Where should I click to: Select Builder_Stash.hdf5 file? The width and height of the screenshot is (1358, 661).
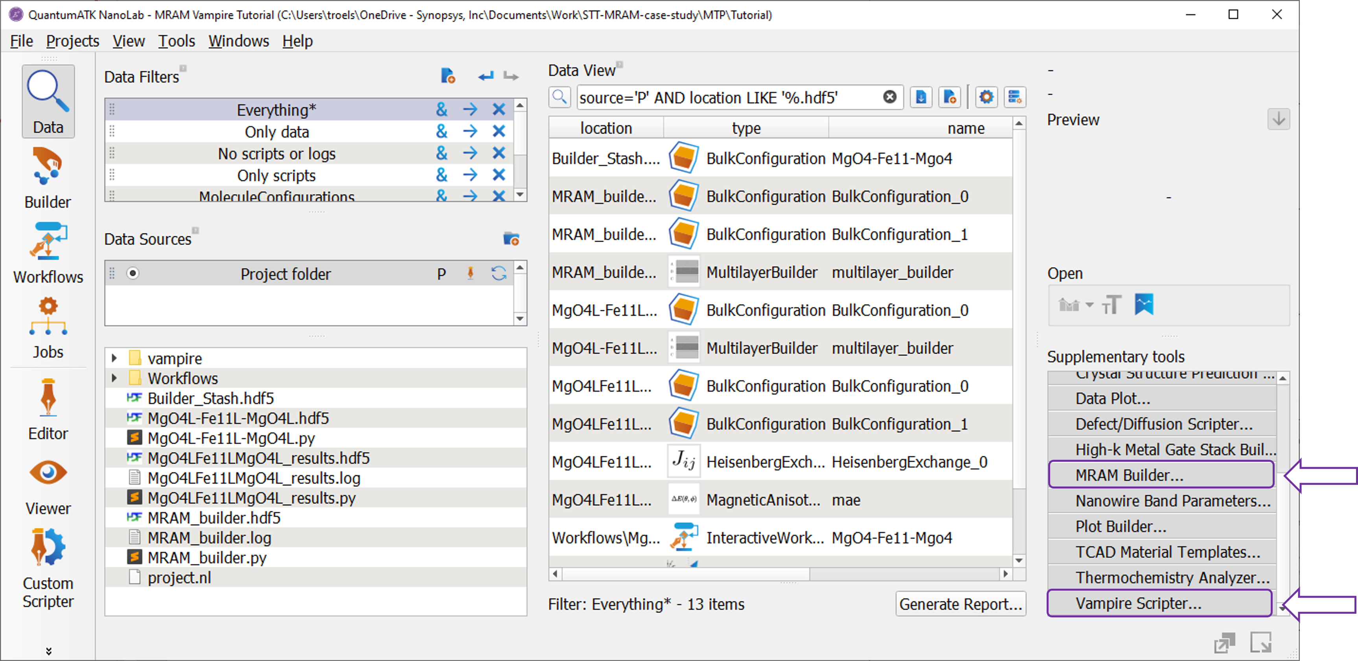211,398
